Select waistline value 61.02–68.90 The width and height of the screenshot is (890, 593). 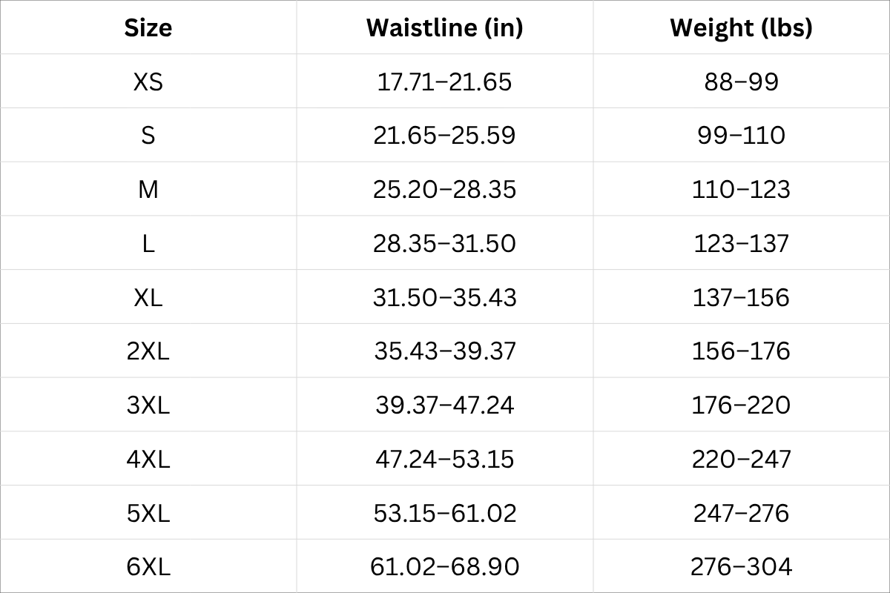coord(444,568)
